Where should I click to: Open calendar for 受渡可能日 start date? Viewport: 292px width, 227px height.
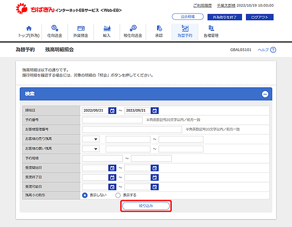[x=112, y=187]
